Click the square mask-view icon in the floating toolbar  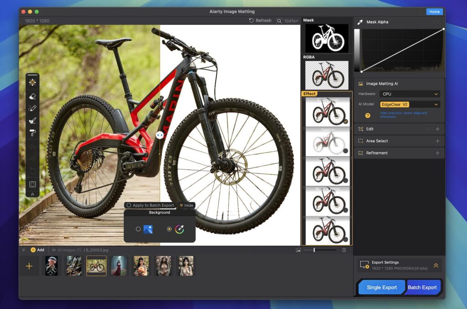(x=32, y=184)
